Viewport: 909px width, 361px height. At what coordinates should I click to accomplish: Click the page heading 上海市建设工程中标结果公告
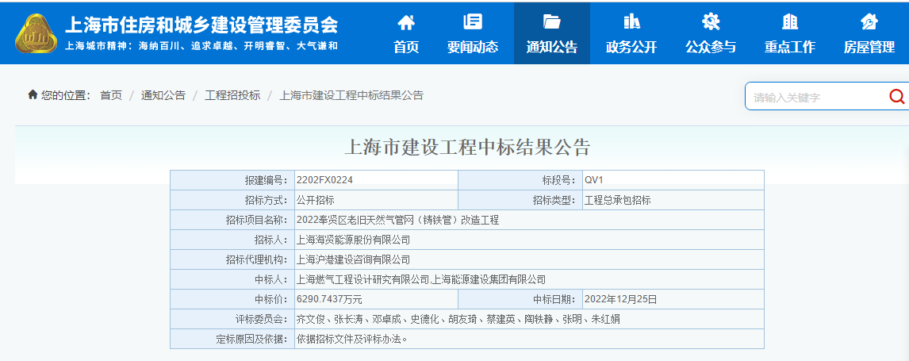(467, 148)
